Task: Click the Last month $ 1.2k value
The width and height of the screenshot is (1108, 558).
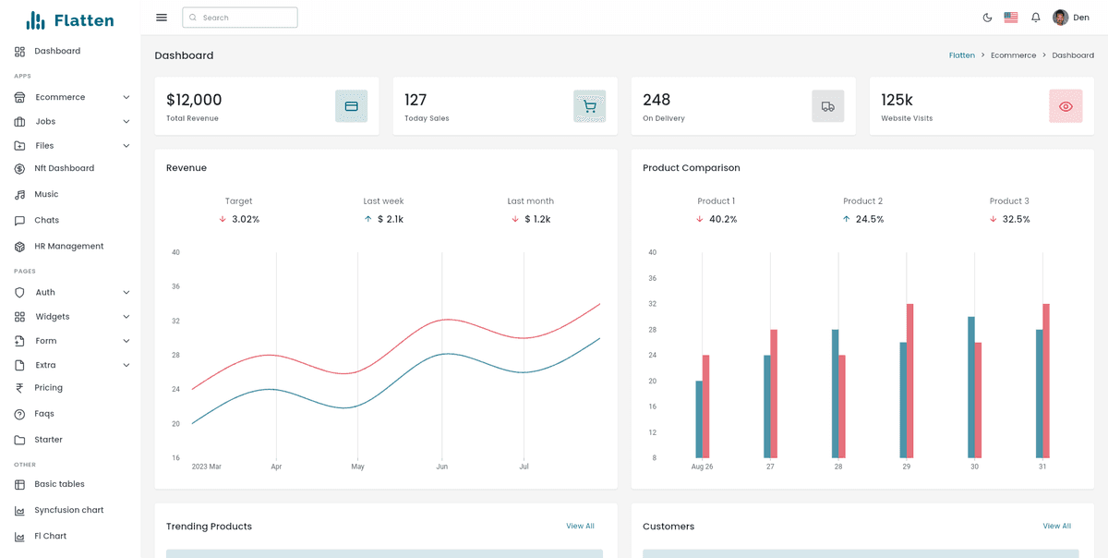Action: pyautogui.click(x=537, y=219)
